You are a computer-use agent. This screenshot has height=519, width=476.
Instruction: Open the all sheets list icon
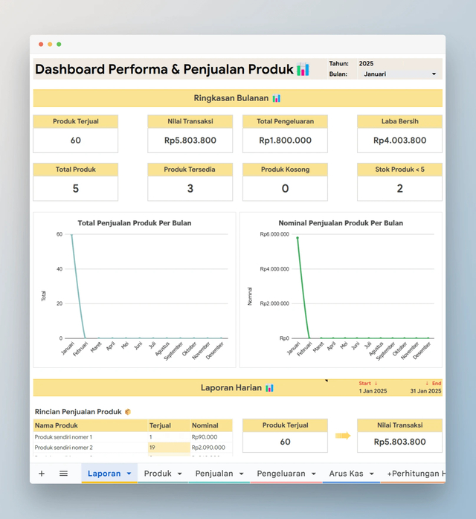(63, 474)
